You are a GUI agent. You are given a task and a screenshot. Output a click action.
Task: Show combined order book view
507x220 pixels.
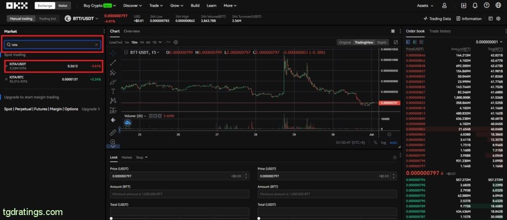(408, 42)
